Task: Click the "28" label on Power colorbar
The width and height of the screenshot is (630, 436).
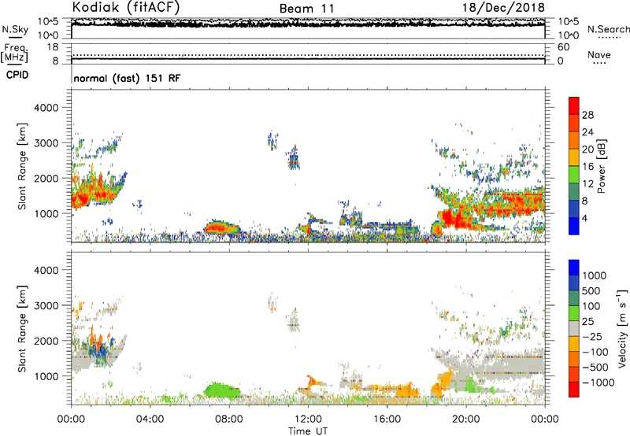Action: [x=587, y=115]
